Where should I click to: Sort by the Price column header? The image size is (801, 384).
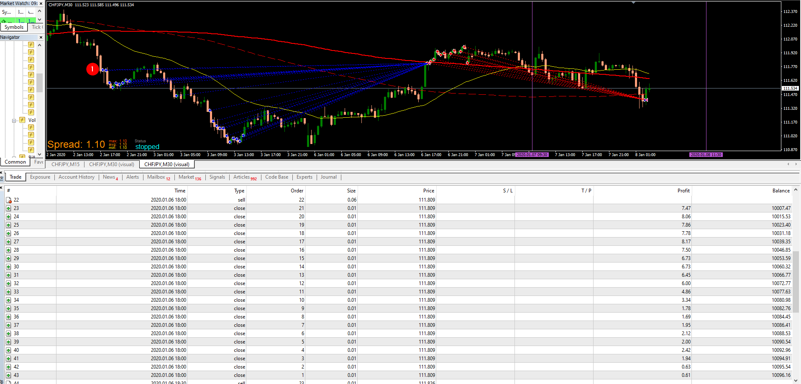coord(397,191)
